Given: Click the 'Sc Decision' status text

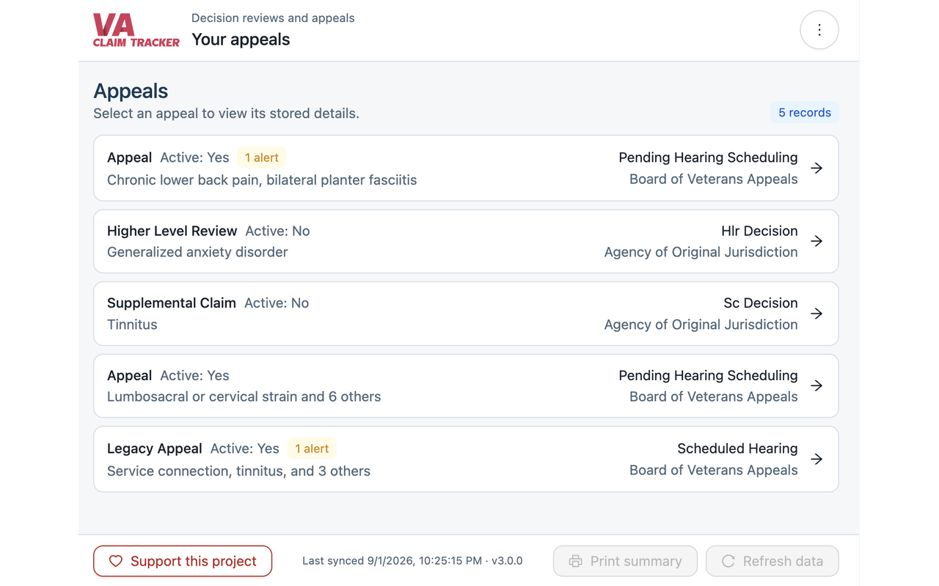Looking at the screenshot, I should click(x=761, y=303).
